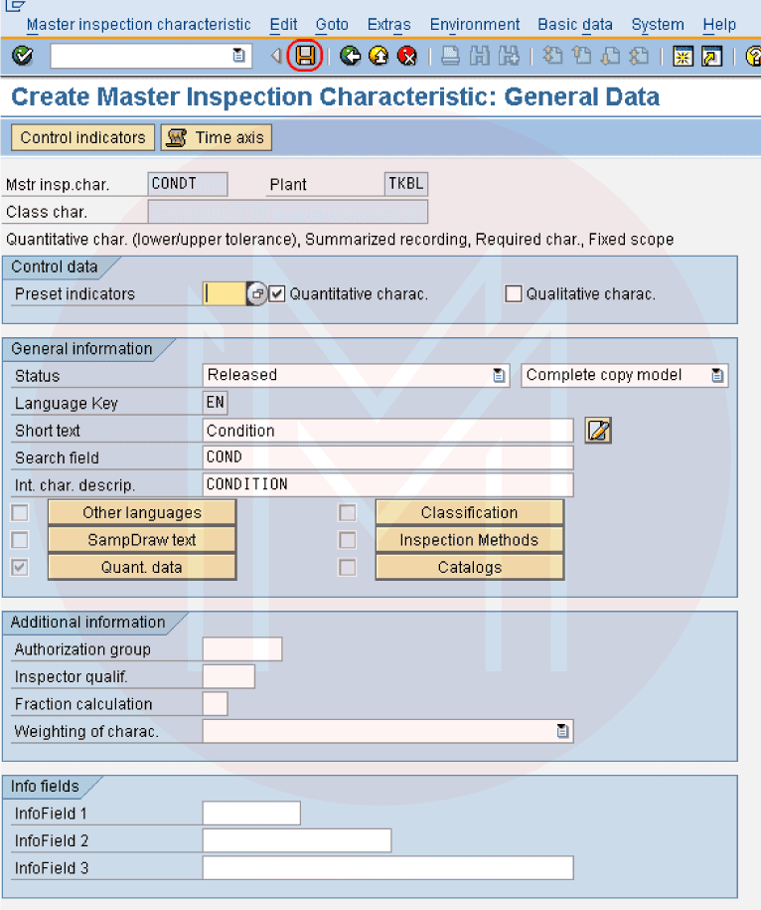This screenshot has width=761, height=910.
Task: Click the Time axis button
Action: [217, 138]
